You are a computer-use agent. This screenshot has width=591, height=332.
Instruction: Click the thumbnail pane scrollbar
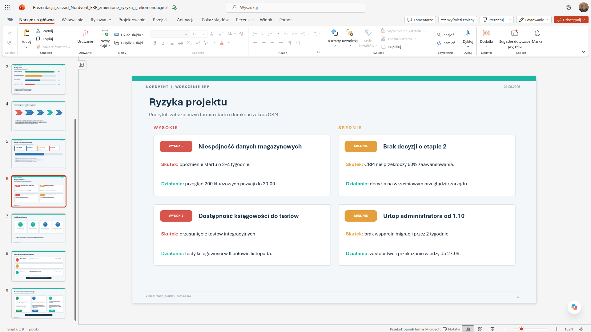coord(75,219)
